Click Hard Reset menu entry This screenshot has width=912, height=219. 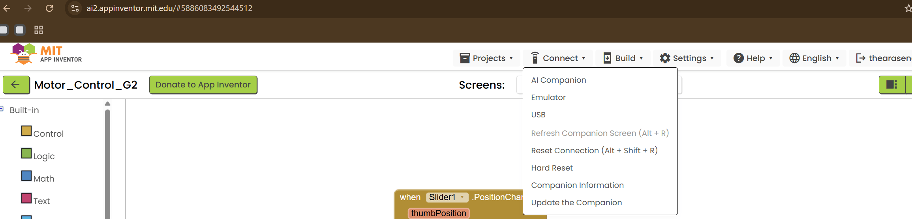(552, 168)
